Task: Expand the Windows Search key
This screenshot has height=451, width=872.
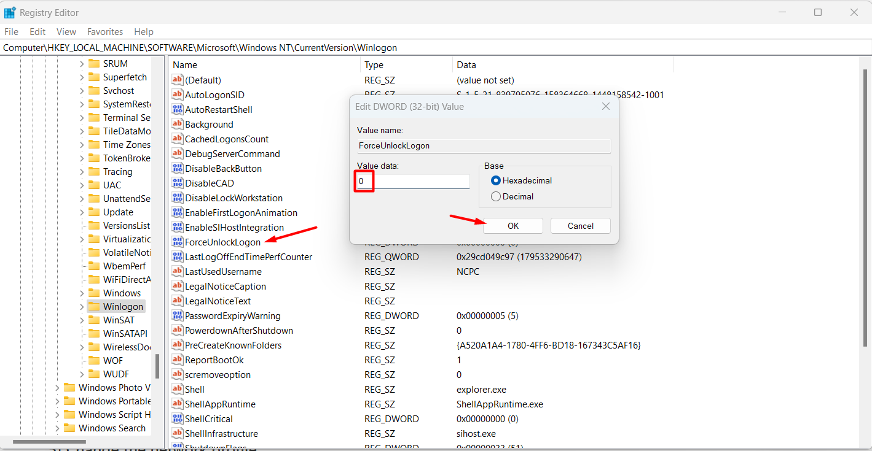Action: pyautogui.click(x=57, y=428)
